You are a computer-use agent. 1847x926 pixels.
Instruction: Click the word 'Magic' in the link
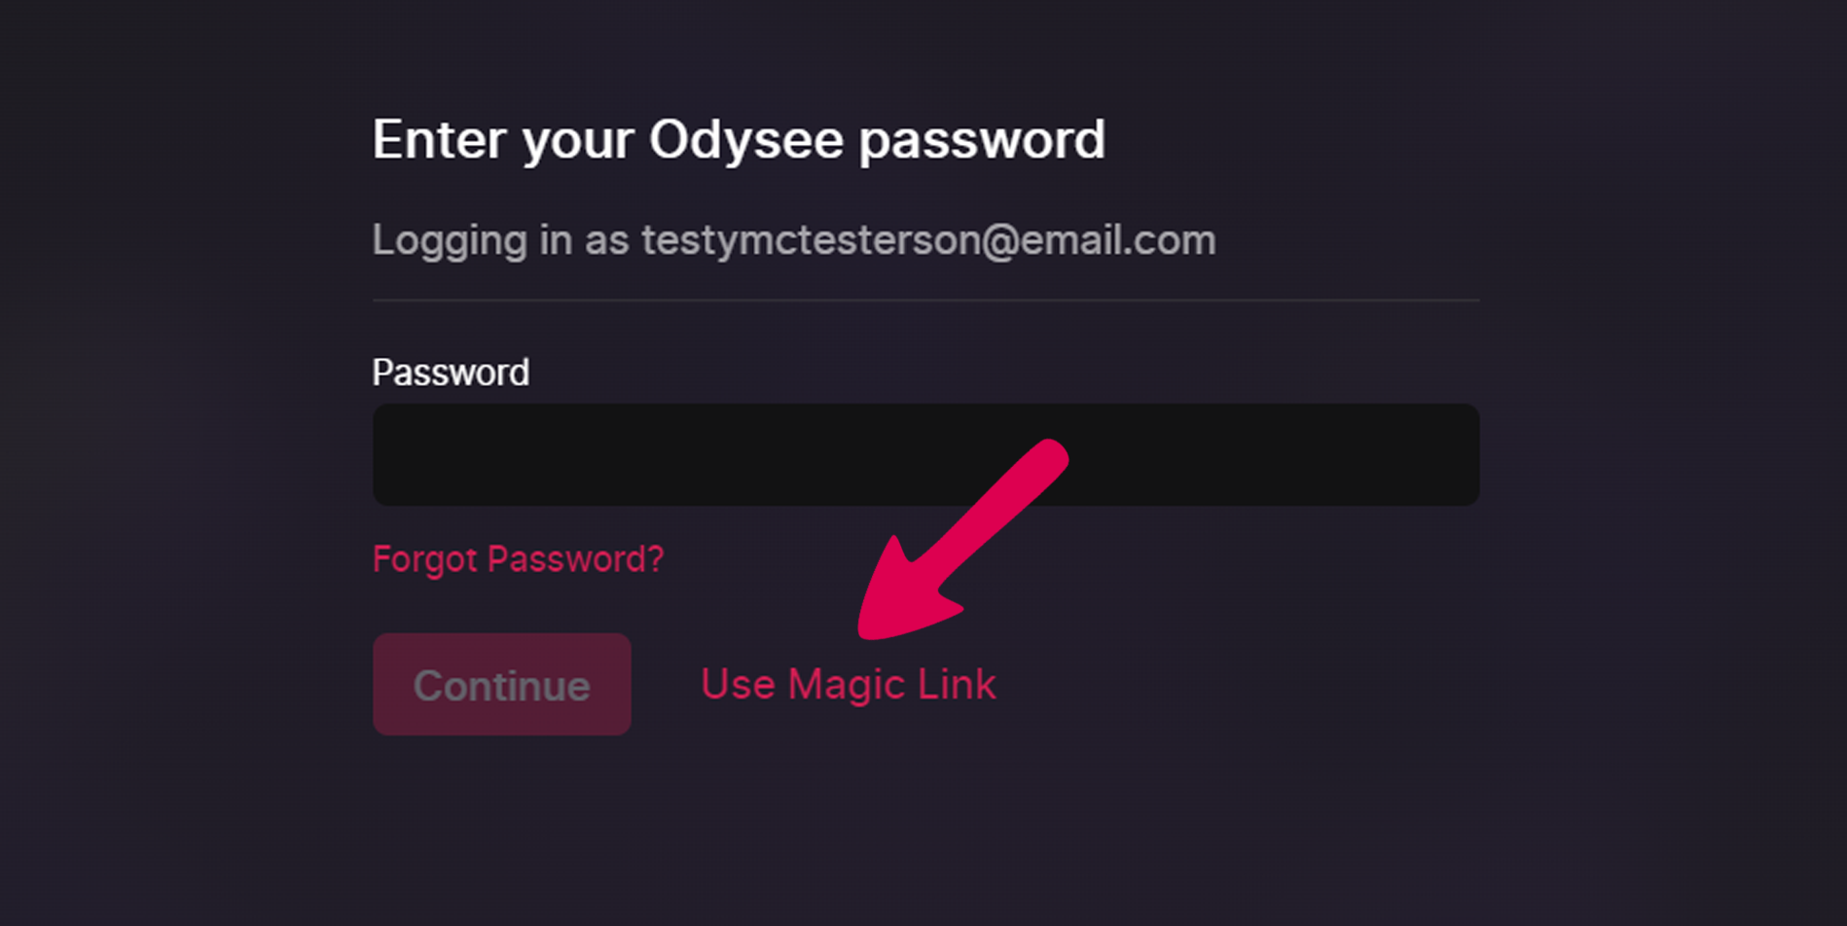[846, 685]
